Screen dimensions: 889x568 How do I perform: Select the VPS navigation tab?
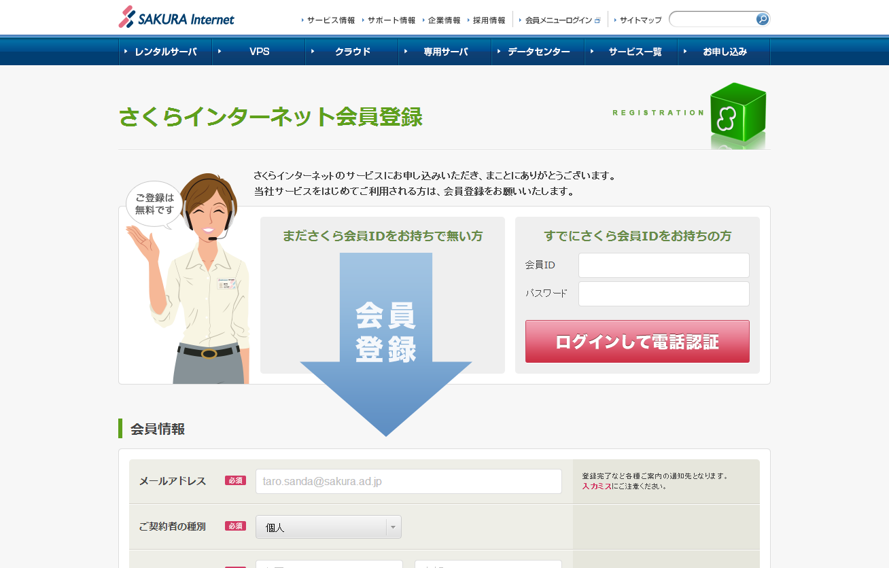[259, 52]
